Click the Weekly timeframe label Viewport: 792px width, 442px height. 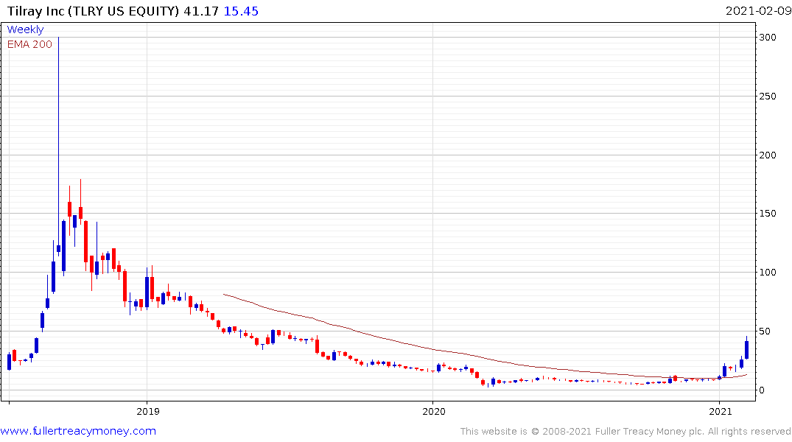25,29
